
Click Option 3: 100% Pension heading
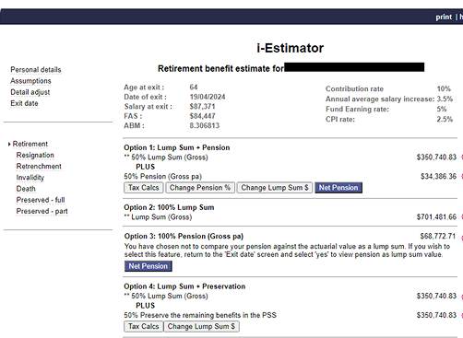[x=184, y=237]
